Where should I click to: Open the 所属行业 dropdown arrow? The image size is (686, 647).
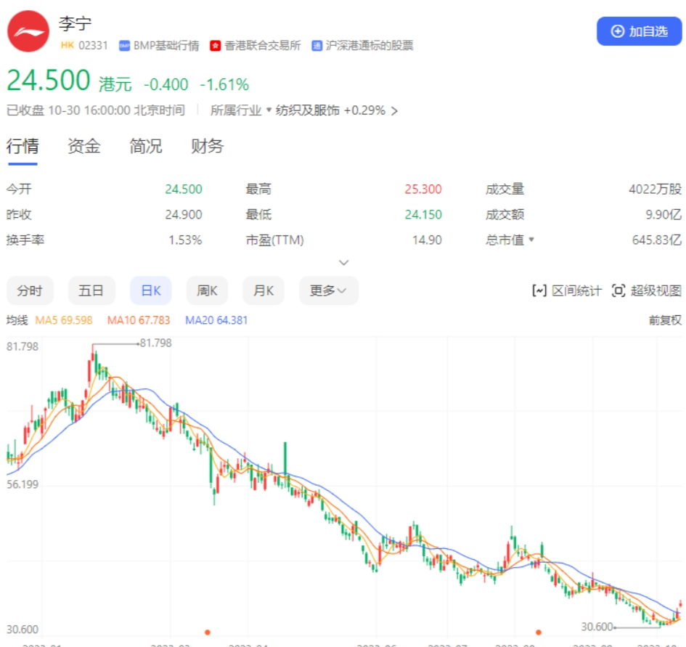(269, 110)
